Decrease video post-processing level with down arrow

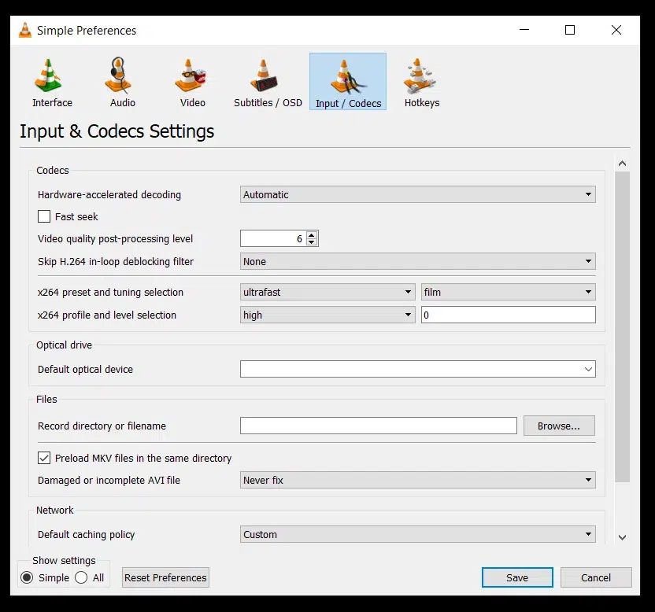tap(311, 242)
